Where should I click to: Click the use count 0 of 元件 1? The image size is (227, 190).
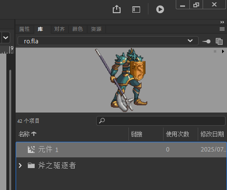167,150
